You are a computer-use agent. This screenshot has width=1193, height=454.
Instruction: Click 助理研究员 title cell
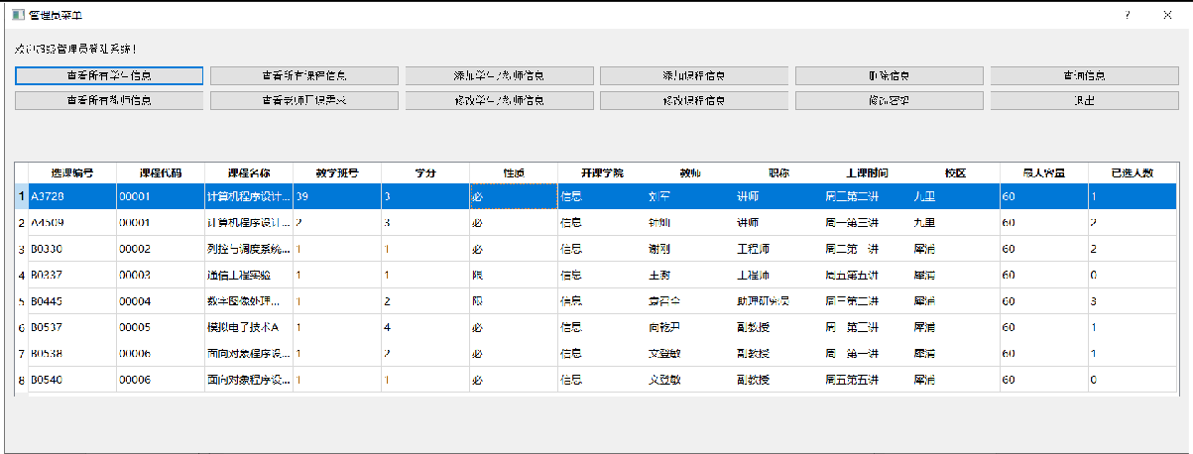click(778, 300)
